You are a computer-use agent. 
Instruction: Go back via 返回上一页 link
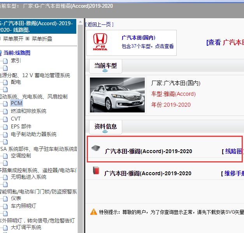[x=99, y=24]
